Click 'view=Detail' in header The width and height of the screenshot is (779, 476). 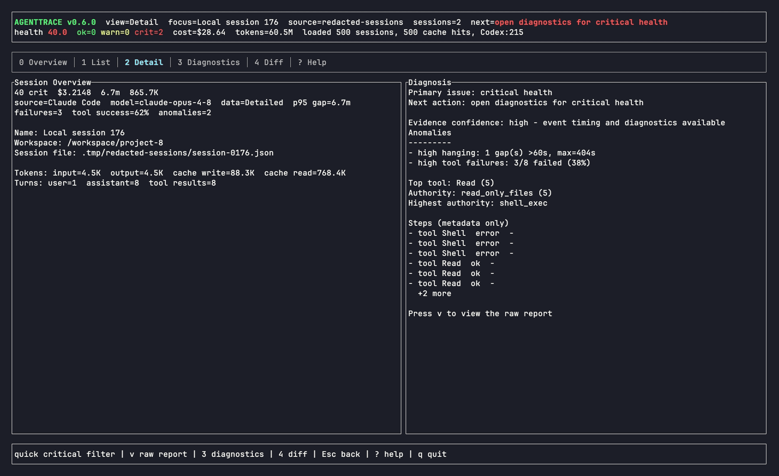(132, 22)
